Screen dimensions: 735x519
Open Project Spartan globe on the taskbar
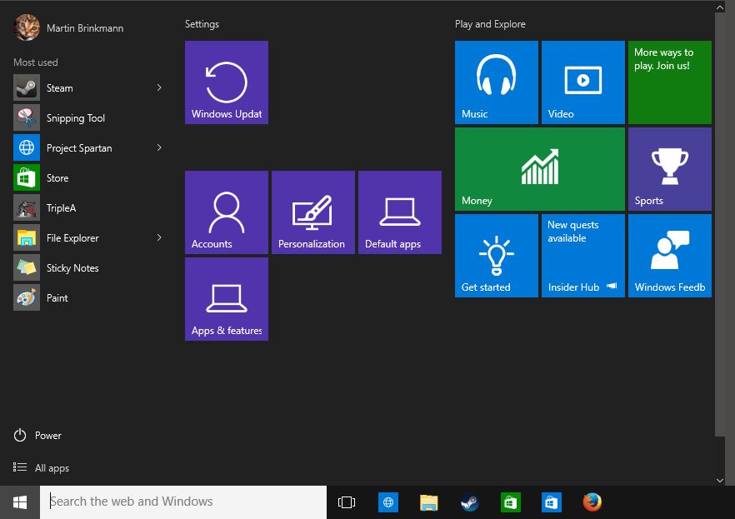pyautogui.click(x=388, y=502)
